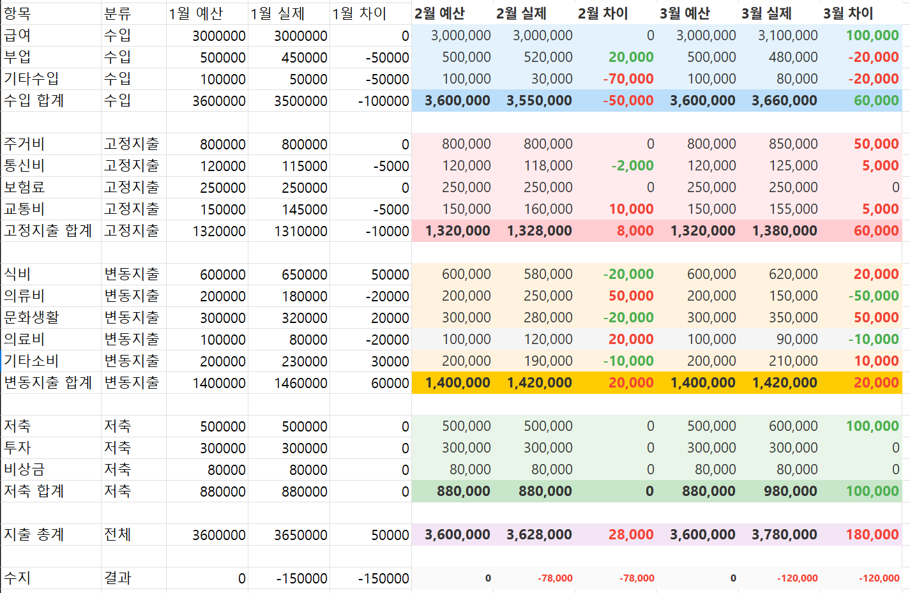
Task: Click the "수입 합계" label cell
Action: pos(51,101)
